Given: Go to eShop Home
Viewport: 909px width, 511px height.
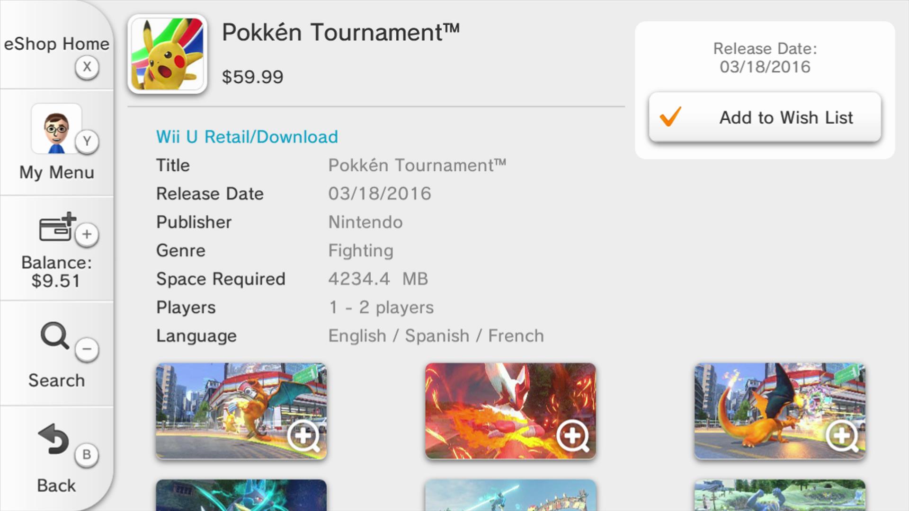Looking at the screenshot, I should [x=56, y=44].
